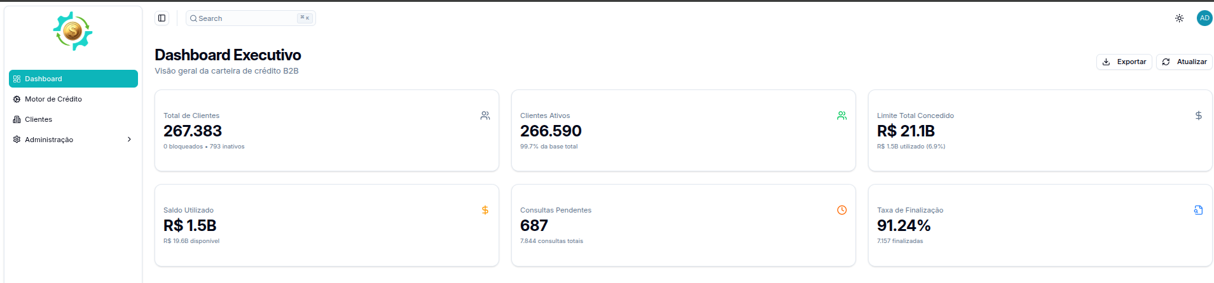Click the green Clientes Ativos users icon
The image size is (1214, 283).
pos(842,115)
